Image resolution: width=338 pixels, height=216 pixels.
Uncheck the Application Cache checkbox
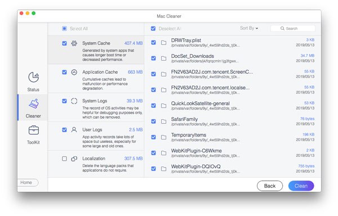[64, 72]
